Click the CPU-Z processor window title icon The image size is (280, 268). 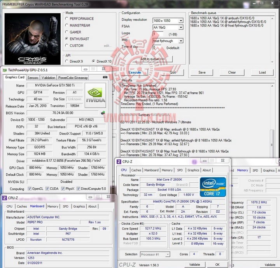tap(119, 162)
